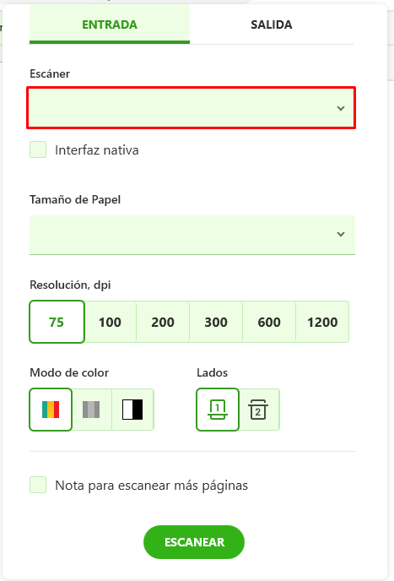Open the SALIDA tab
The height and width of the screenshot is (581, 394).
(272, 24)
